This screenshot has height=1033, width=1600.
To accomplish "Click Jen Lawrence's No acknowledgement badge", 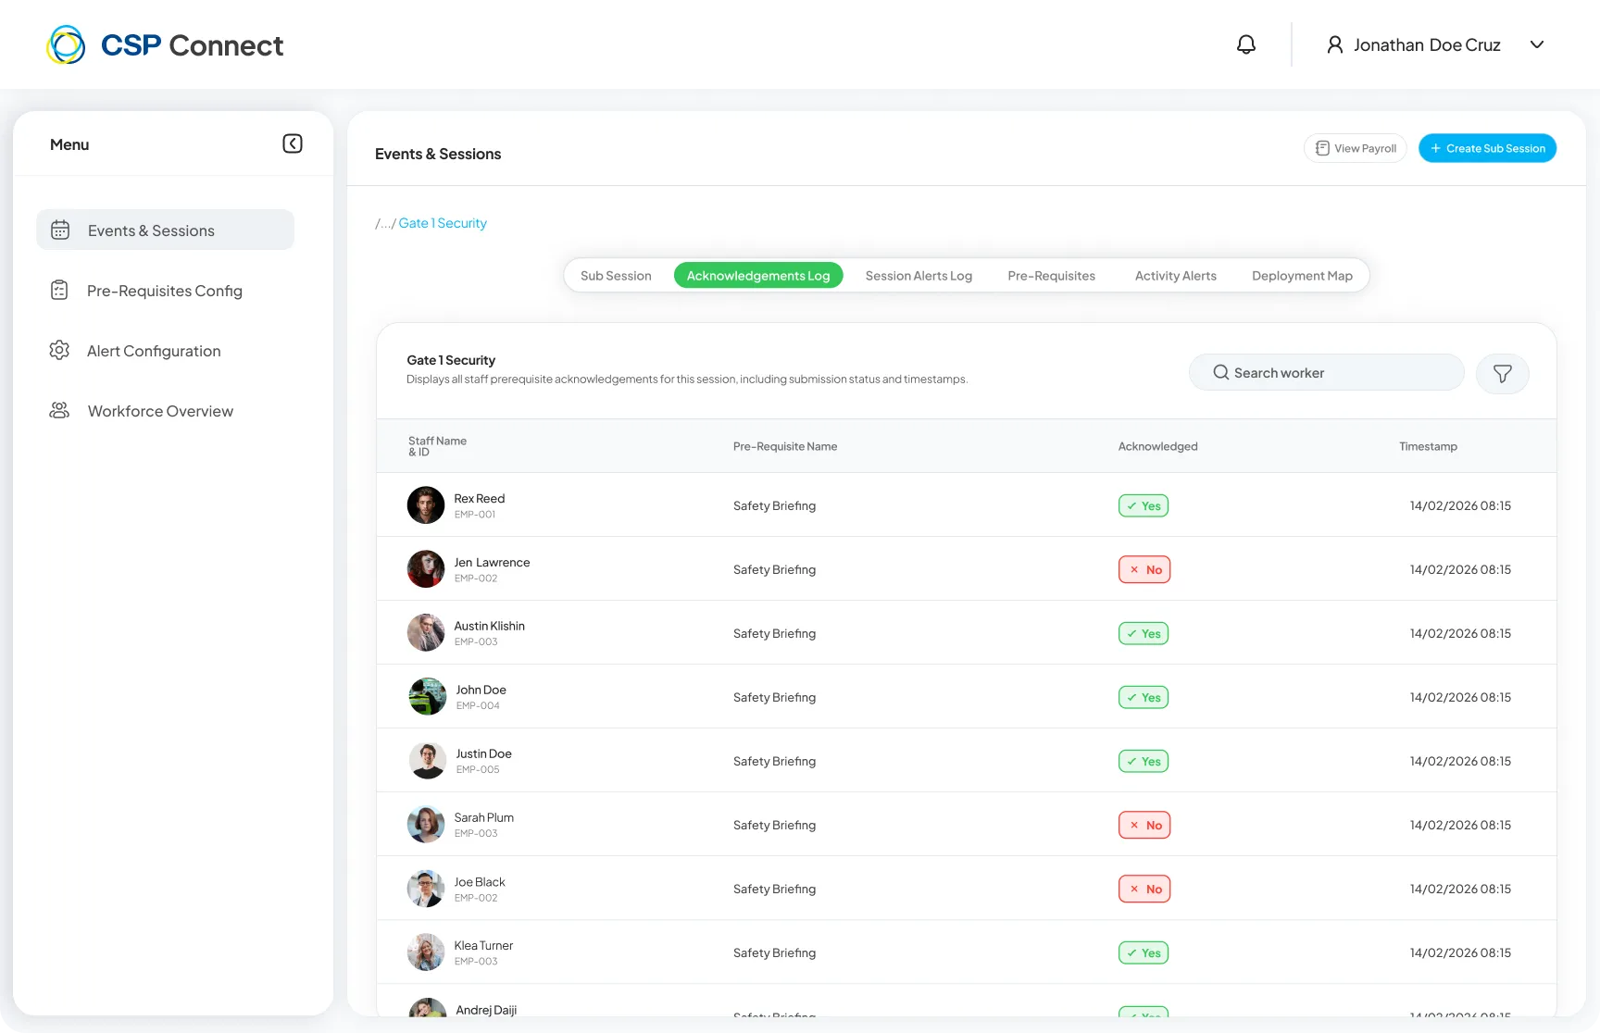I will click(1144, 569).
